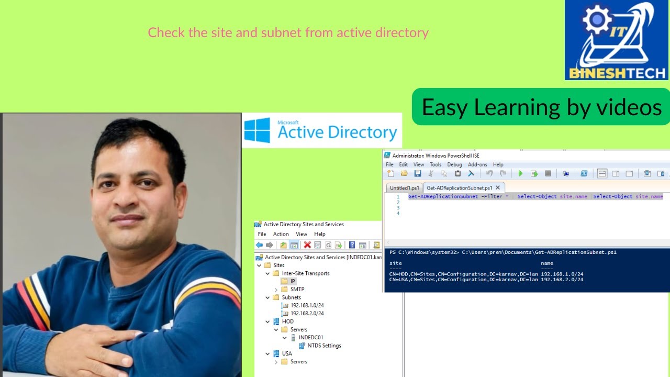
Task: Expand the SMTP folder node
Action: tap(276, 290)
